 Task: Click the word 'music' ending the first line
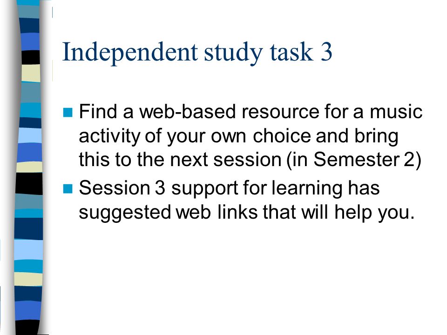pyautogui.click(x=396, y=111)
